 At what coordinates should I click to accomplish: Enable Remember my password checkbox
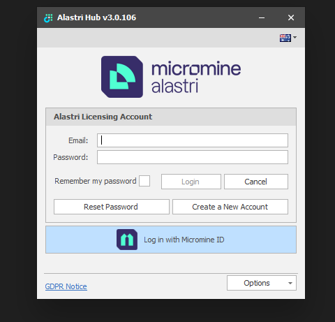click(144, 181)
